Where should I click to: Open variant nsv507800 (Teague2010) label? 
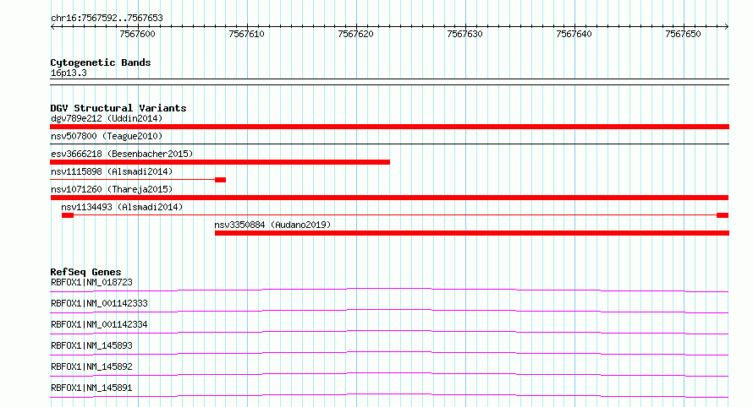[107, 136]
